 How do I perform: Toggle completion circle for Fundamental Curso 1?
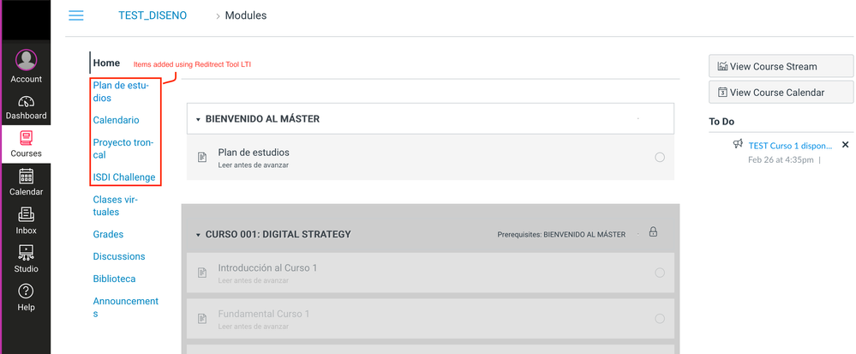pyautogui.click(x=659, y=318)
